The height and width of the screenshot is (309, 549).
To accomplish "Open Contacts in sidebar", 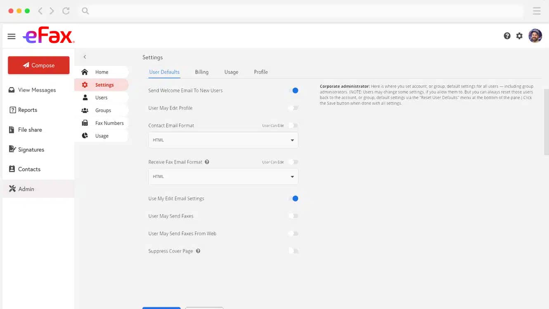I will tap(29, 169).
